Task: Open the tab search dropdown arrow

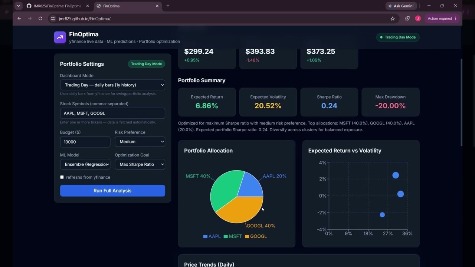Action: [x=18, y=6]
